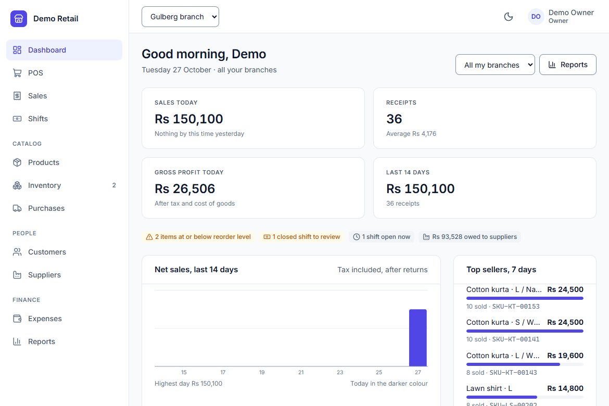The width and height of the screenshot is (609, 406).
Task: Click the Receipts count 36
Action: (x=394, y=119)
